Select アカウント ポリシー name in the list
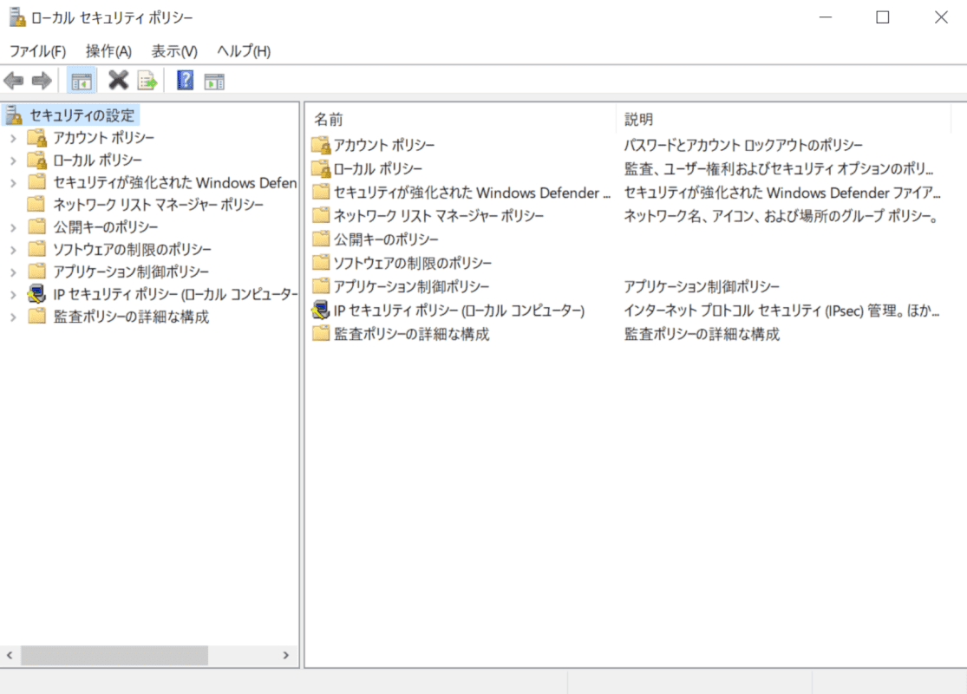Image resolution: width=967 pixels, height=694 pixels. tap(384, 145)
